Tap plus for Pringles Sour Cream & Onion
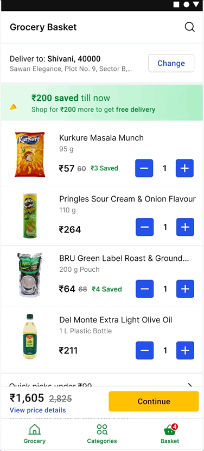 point(185,227)
